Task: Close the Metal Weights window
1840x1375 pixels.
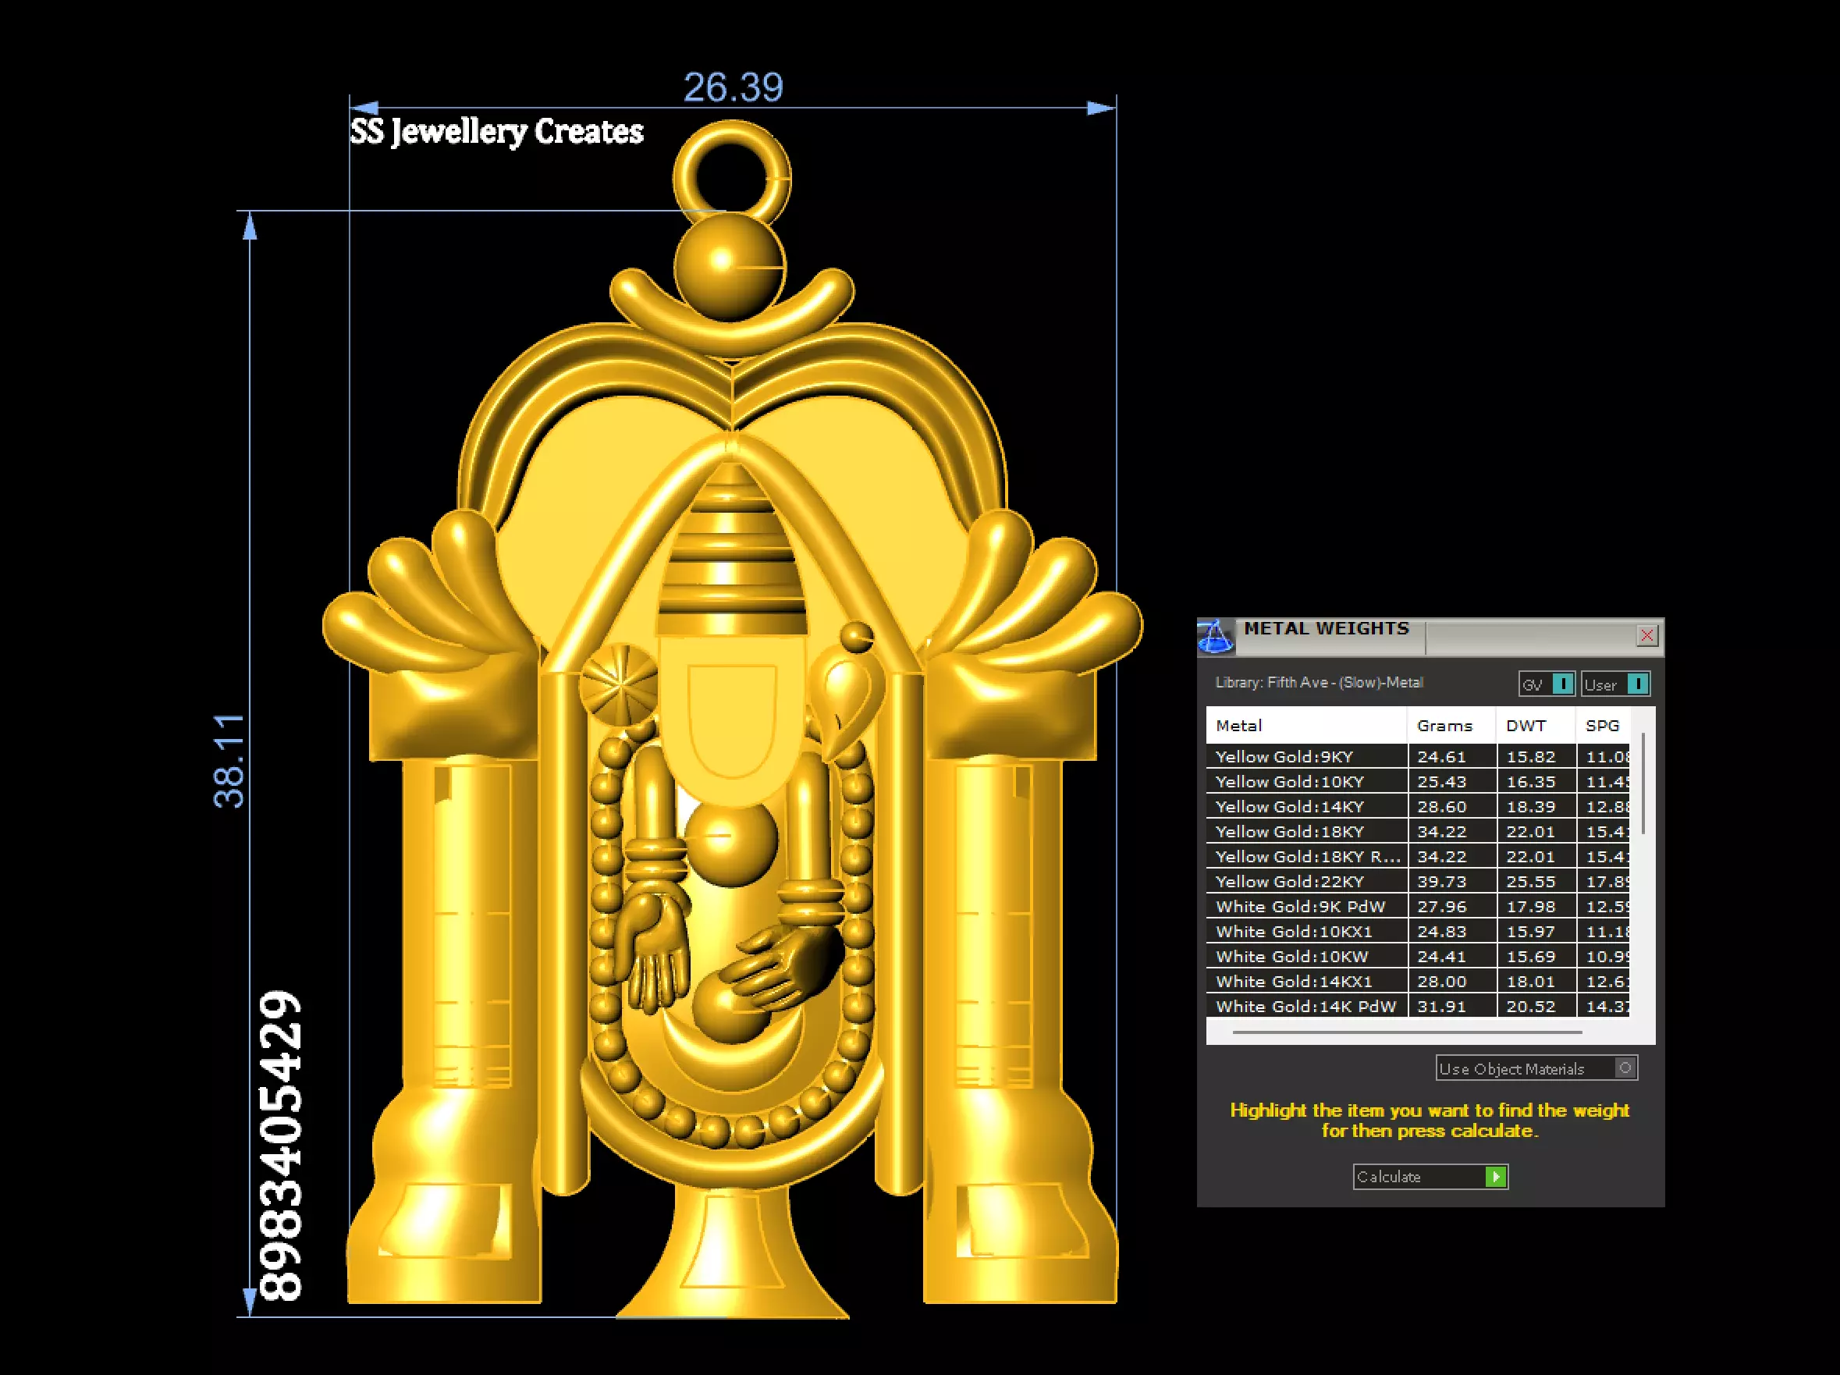Action: [x=1647, y=636]
